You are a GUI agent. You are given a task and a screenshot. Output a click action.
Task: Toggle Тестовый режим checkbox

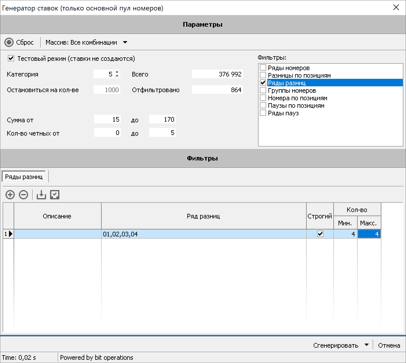(11, 58)
